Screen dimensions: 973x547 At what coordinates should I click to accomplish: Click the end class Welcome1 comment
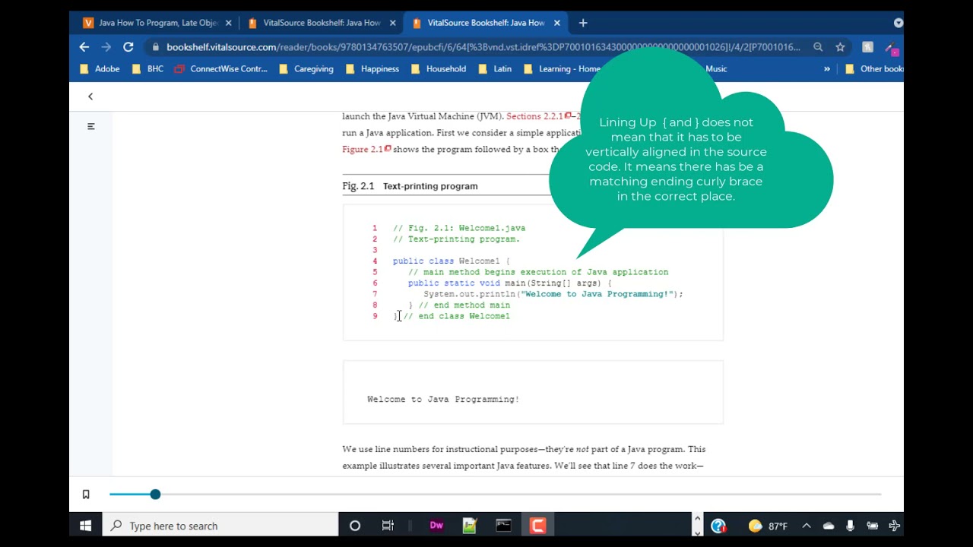pyautogui.click(x=457, y=316)
